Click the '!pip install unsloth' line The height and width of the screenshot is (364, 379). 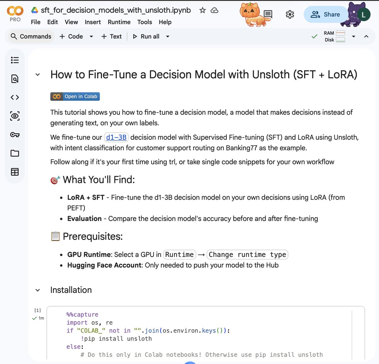tap(116, 339)
